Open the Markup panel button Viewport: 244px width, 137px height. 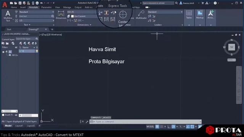(200, 15)
